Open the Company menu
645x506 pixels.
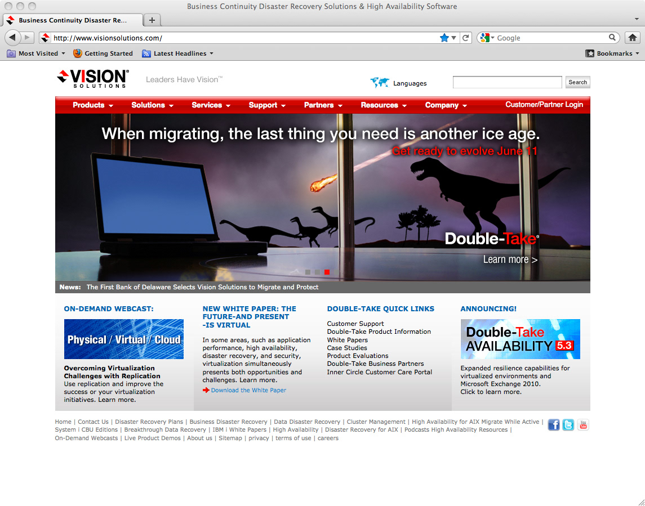(x=446, y=105)
